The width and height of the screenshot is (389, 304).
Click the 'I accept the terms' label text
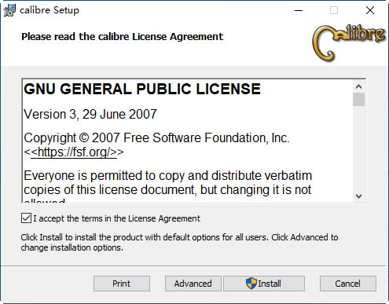pyautogui.click(x=116, y=218)
